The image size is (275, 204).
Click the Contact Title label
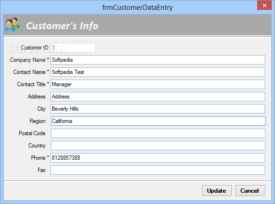coord(31,84)
